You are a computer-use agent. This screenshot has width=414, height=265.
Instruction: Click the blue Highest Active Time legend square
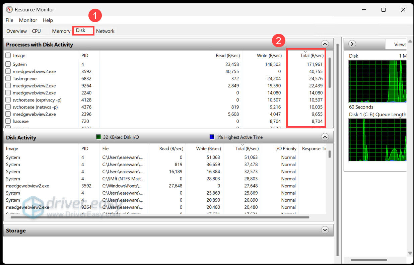(212, 137)
